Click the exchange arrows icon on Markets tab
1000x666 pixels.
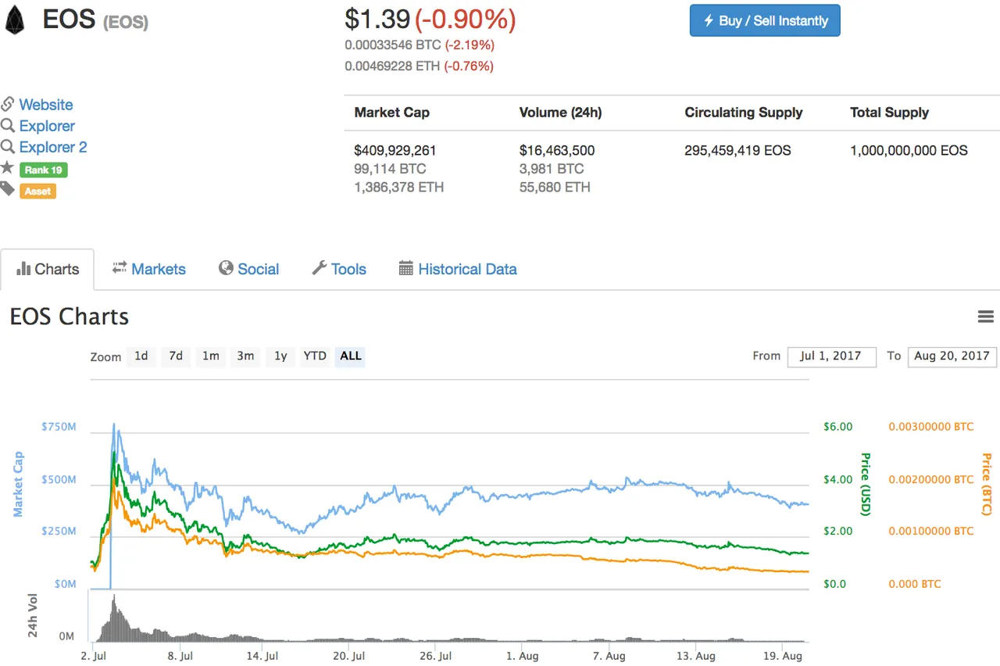(x=120, y=268)
